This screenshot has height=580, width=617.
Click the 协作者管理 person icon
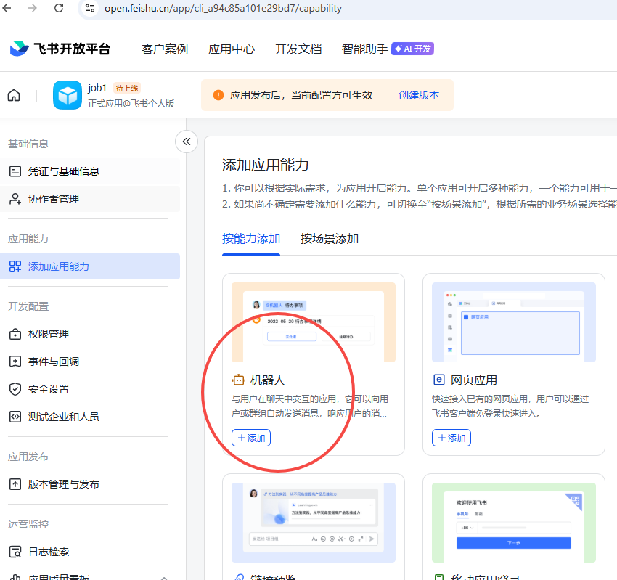(15, 199)
